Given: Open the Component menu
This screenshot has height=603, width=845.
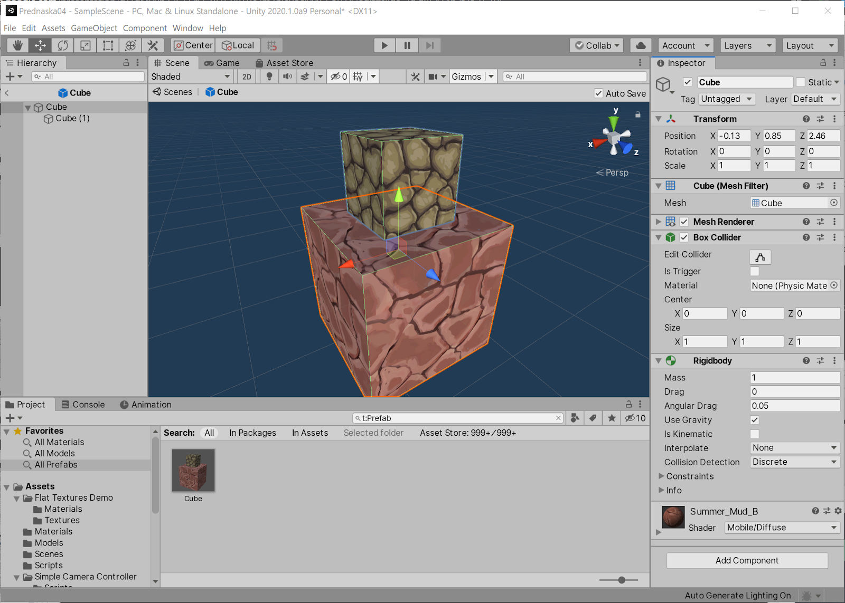Looking at the screenshot, I should tap(145, 28).
